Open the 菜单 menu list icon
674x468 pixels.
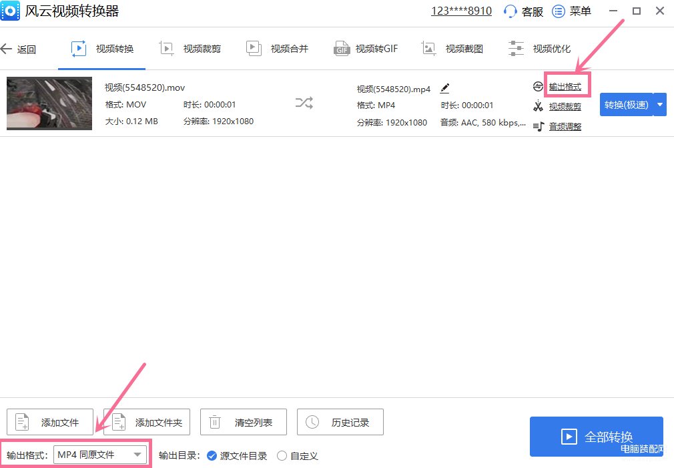pos(558,11)
